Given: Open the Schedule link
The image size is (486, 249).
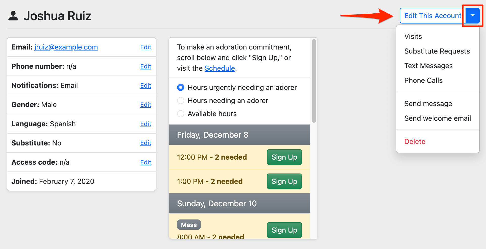Looking at the screenshot, I should pos(220,68).
